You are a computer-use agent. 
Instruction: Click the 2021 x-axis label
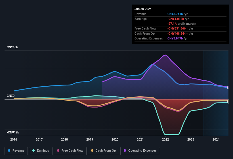(x=140, y=139)
